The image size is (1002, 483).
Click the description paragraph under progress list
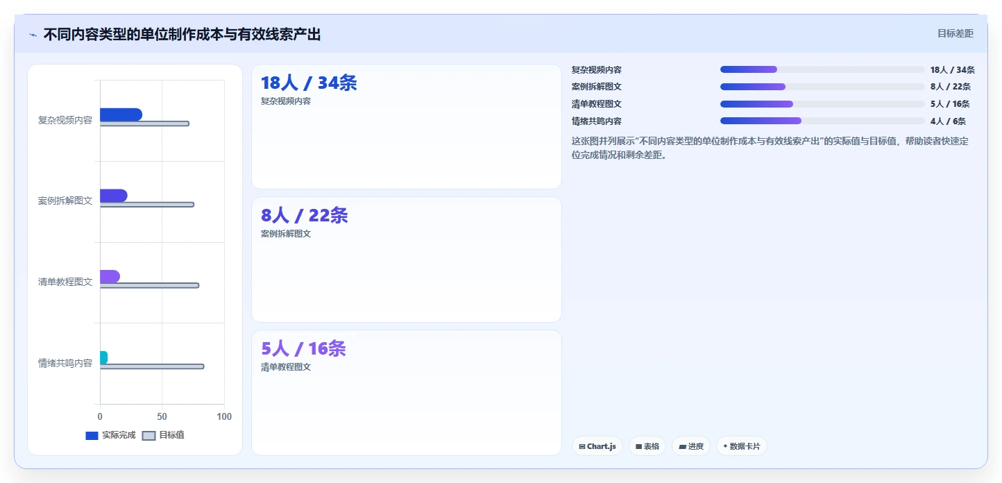pos(770,148)
